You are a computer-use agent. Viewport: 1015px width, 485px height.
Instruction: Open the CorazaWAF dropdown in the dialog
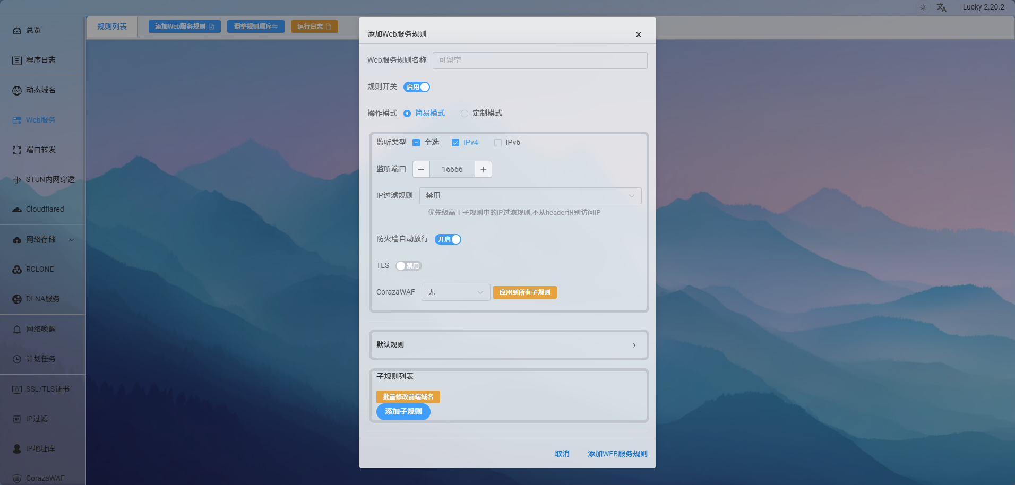pyautogui.click(x=455, y=292)
